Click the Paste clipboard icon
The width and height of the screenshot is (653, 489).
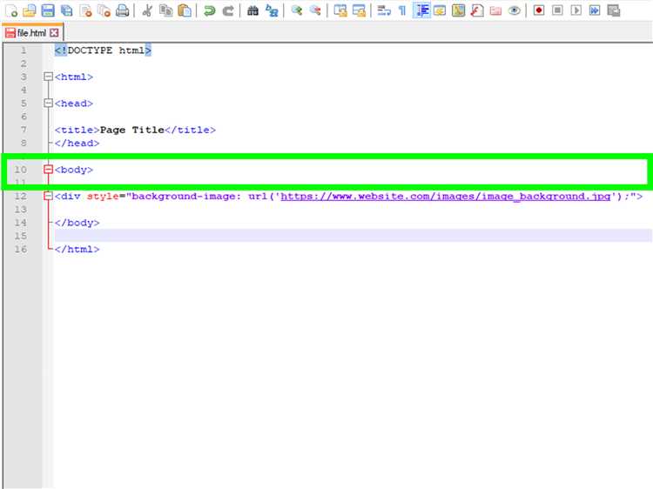click(185, 11)
